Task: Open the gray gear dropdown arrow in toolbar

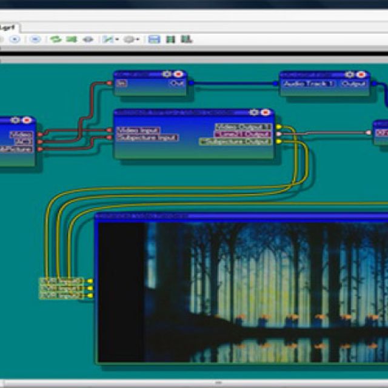Action: pyautogui.click(x=138, y=39)
